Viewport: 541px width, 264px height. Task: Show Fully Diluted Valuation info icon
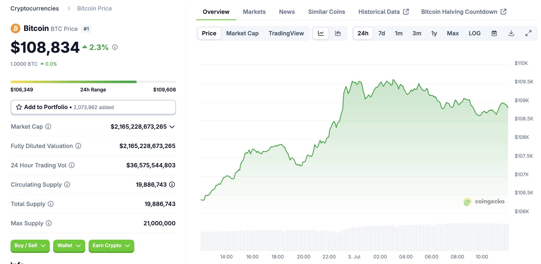pos(78,146)
